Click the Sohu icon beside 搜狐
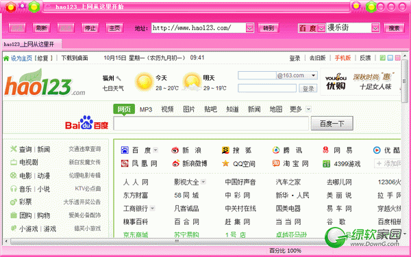The height and width of the screenshot is (257, 411). 225,150
